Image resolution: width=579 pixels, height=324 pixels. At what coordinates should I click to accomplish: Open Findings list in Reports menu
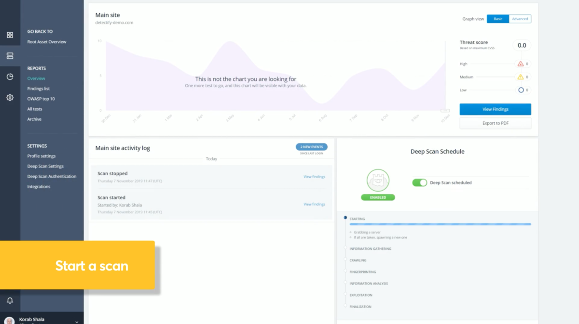tap(39, 89)
